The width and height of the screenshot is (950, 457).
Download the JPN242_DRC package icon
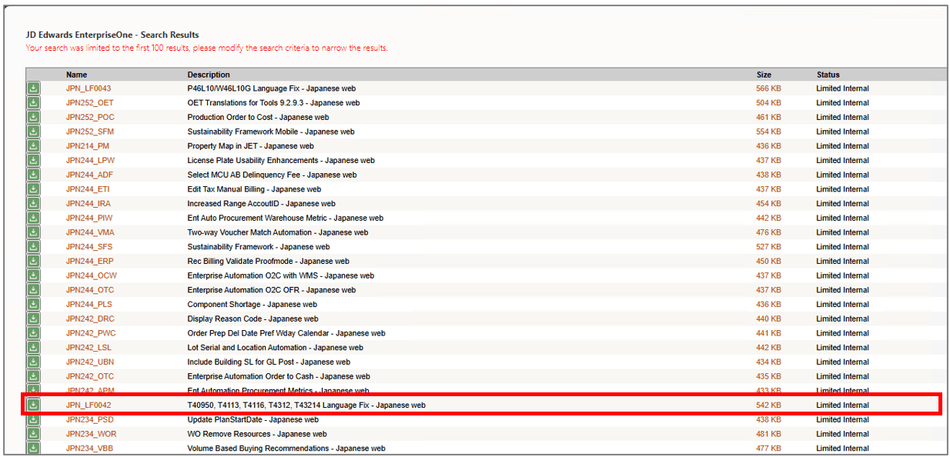[33, 319]
